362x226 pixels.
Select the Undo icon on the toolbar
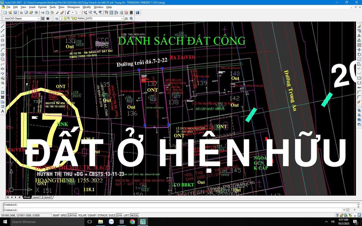(68, 12)
